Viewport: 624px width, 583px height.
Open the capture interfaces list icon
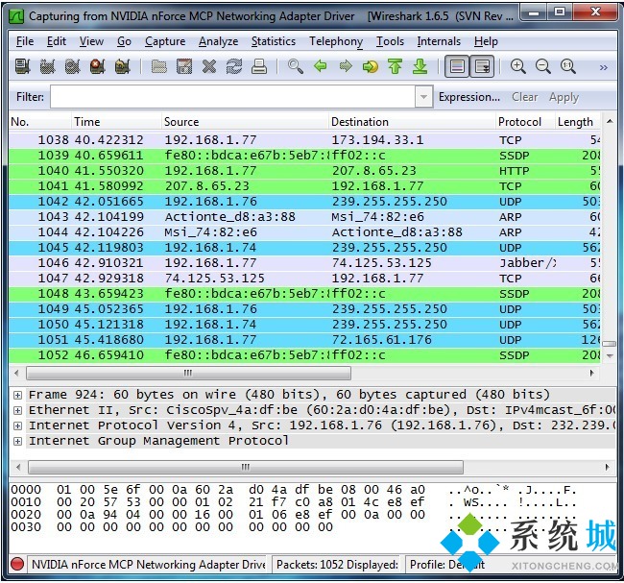point(22,66)
